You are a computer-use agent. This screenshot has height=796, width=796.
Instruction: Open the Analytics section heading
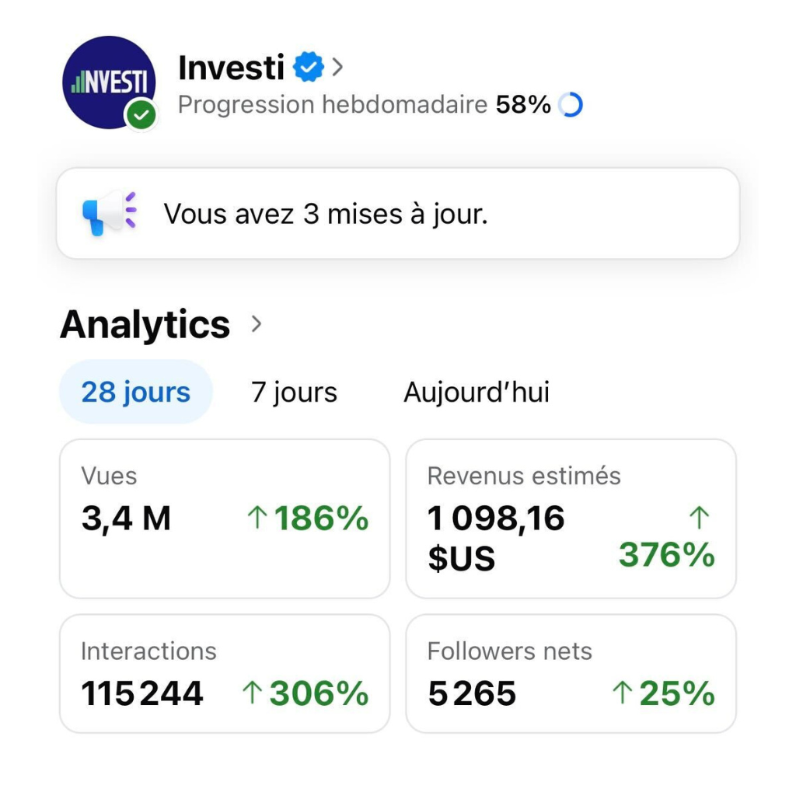(145, 324)
